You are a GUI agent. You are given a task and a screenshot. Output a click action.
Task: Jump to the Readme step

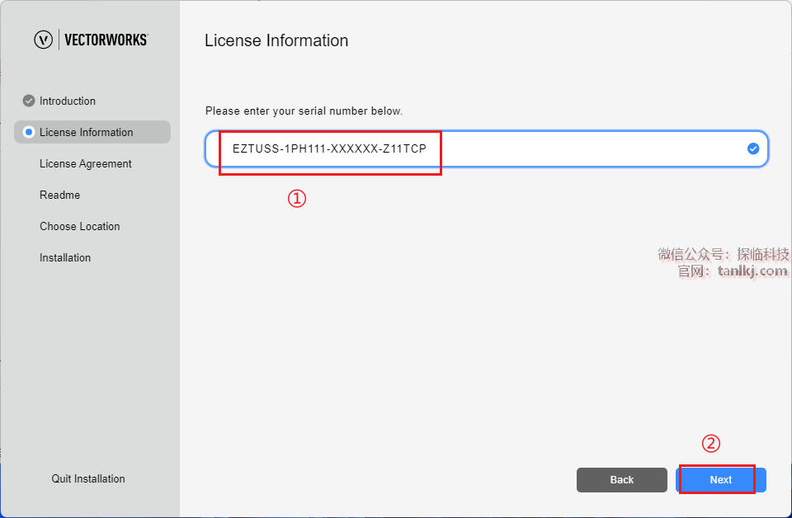point(59,195)
